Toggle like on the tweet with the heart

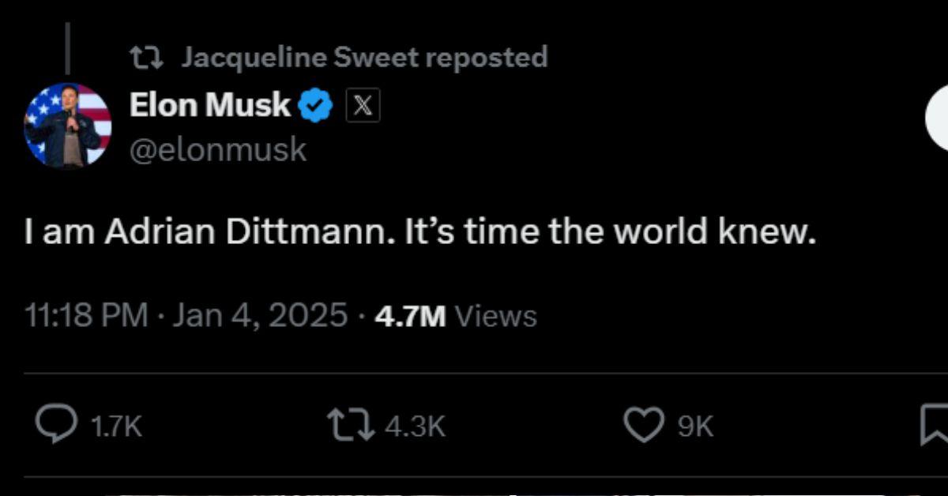[644, 425]
